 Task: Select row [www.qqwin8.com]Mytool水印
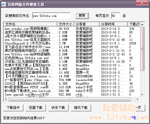72,94
